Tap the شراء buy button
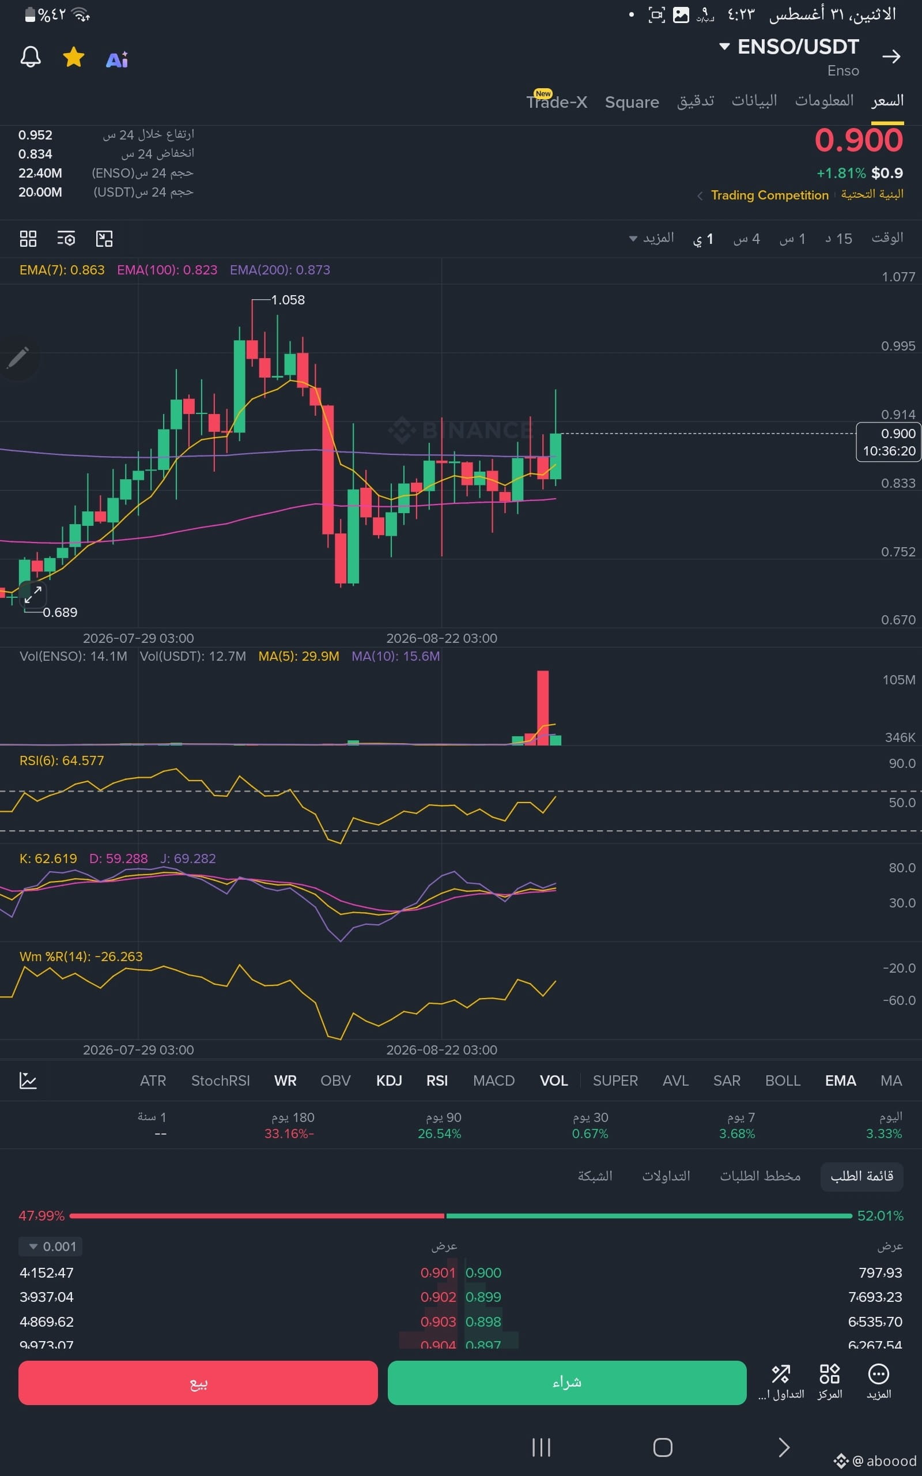The width and height of the screenshot is (922, 1476). [x=567, y=1383]
